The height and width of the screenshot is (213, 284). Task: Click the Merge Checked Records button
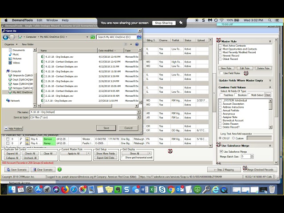coord(260,170)
